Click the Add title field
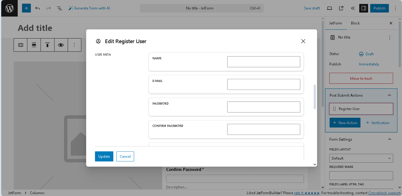 (x=35, y=28)
